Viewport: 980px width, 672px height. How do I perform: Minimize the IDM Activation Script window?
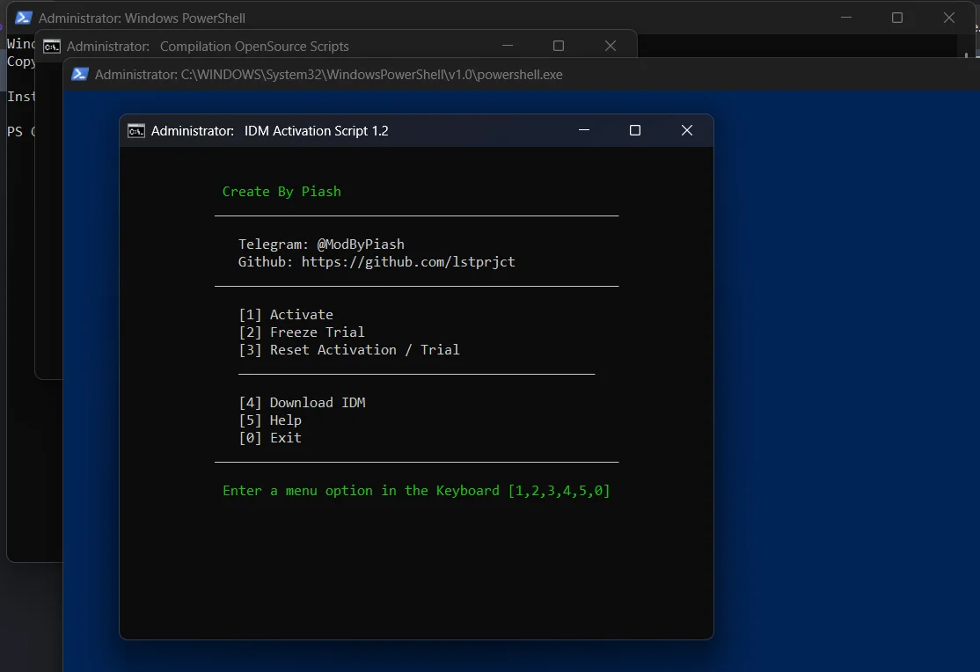(584, 130)
